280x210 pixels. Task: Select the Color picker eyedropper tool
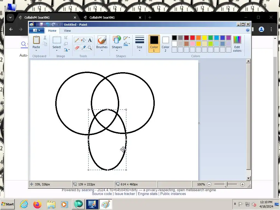(x=83, y=48)
